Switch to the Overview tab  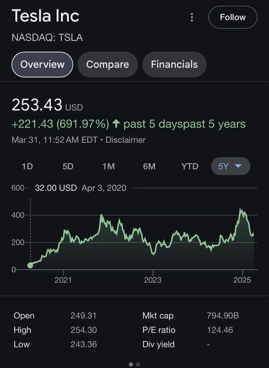coord(42,65)
